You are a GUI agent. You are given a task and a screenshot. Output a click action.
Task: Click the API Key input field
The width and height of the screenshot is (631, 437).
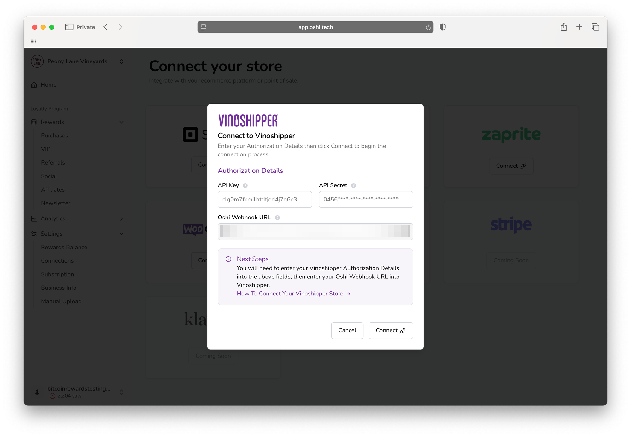click(x=265, y=199)
